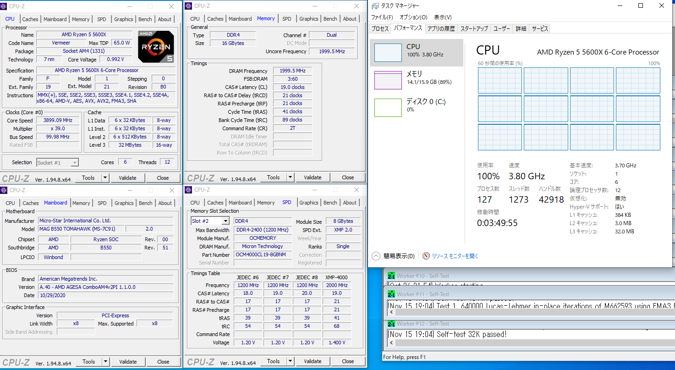The height and width of the screenshot is (370, 675).
Task: Click the title bar icon of the CPU-Z SPD window
Action: click(188, 190)
